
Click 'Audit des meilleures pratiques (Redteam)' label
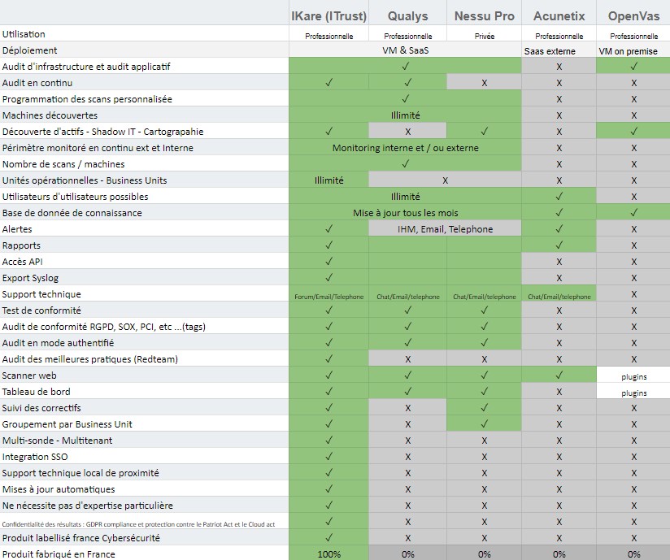coord(89,359)
